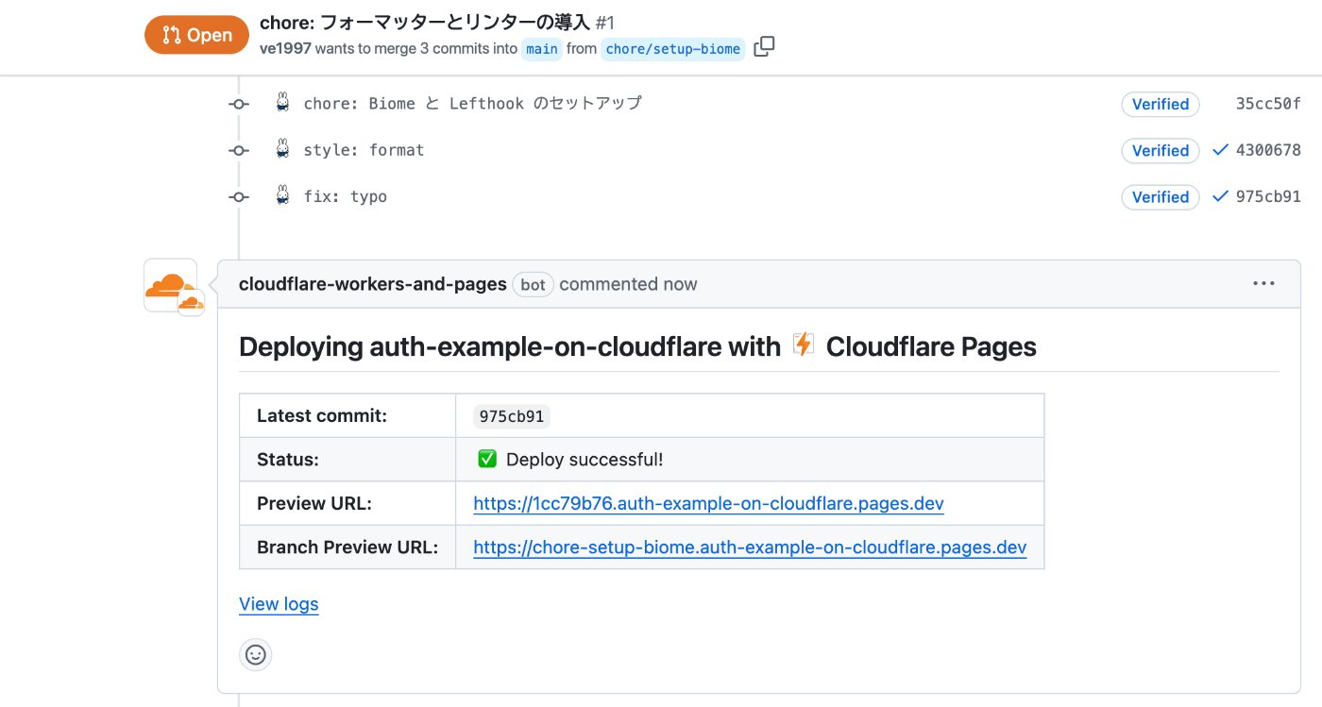The height and width of the screenshot is (707, 1322).
Task: Open the 'style: format' commit message
Action: (364, 150)
